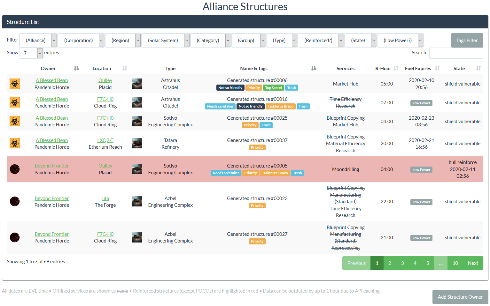Screen dimensions: 490x306
Task: Click the sort icon on the Location column
Action: point(125,68)
